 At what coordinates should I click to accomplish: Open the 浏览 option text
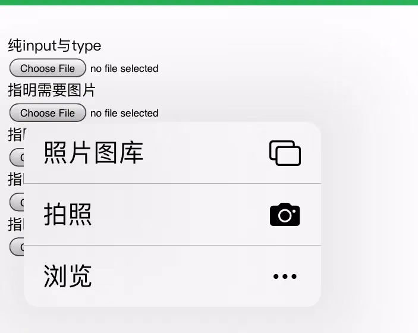[68, 276]
